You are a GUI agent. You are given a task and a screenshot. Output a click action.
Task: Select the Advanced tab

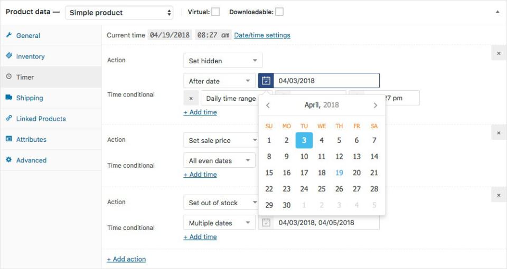[x=31, y=160]
